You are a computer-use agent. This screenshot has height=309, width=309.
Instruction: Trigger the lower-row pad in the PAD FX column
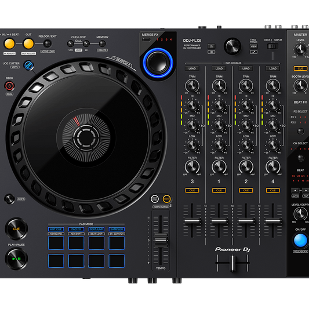76,261
